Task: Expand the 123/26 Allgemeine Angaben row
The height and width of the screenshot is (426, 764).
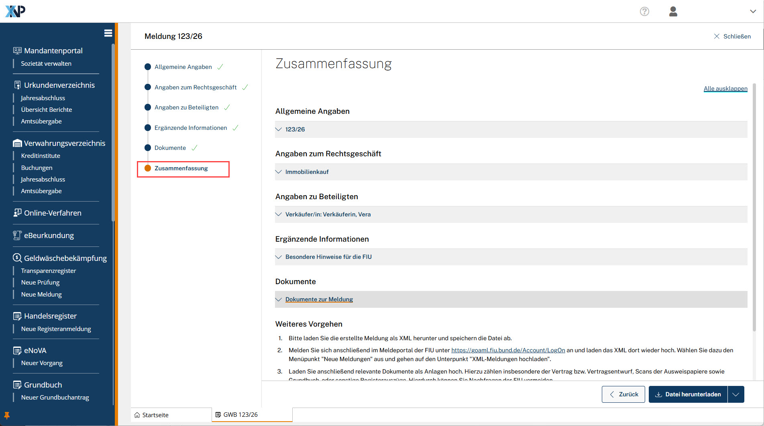Action: (x=295, y=129)
